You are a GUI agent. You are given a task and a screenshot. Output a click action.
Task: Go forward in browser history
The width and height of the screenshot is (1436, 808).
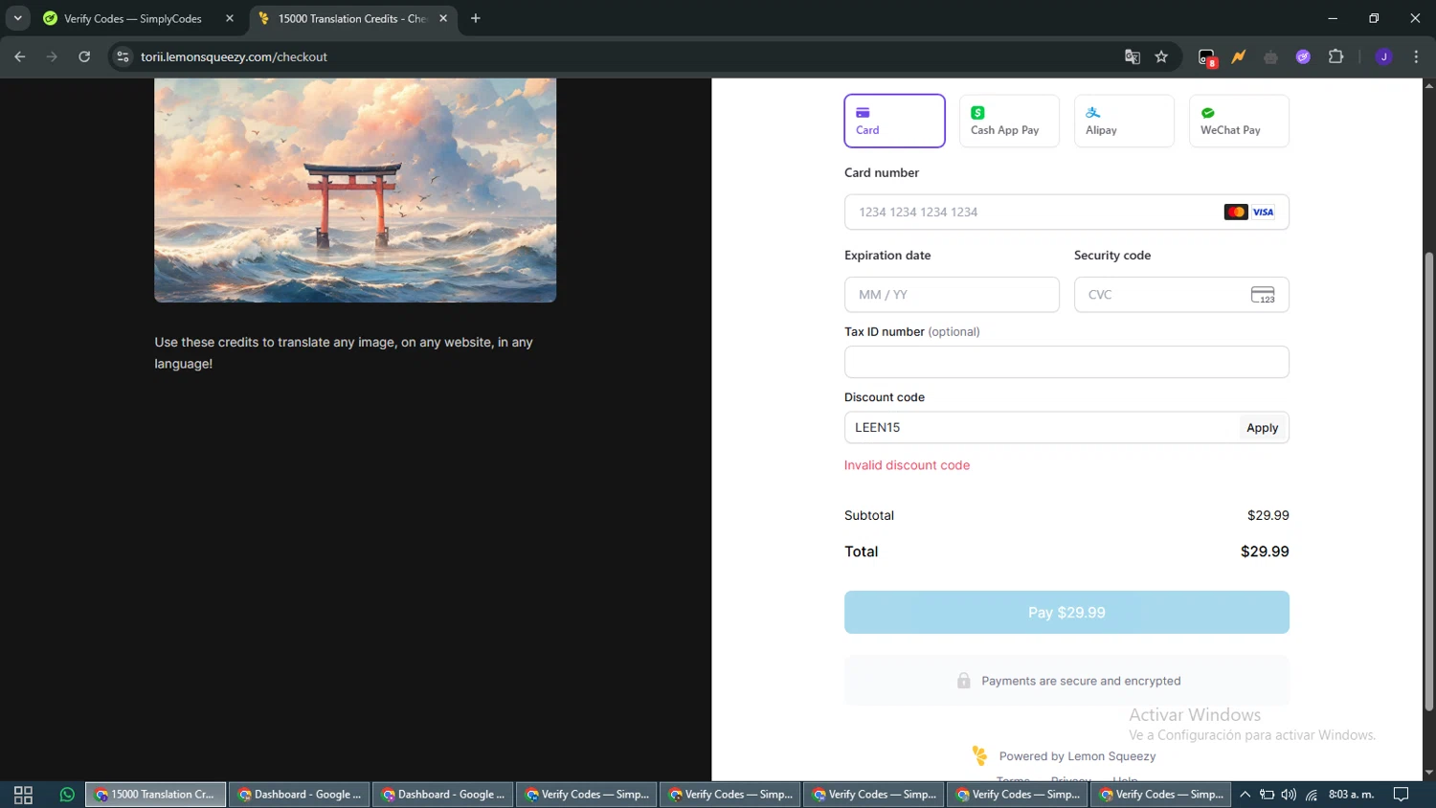[x=52, y=56]
